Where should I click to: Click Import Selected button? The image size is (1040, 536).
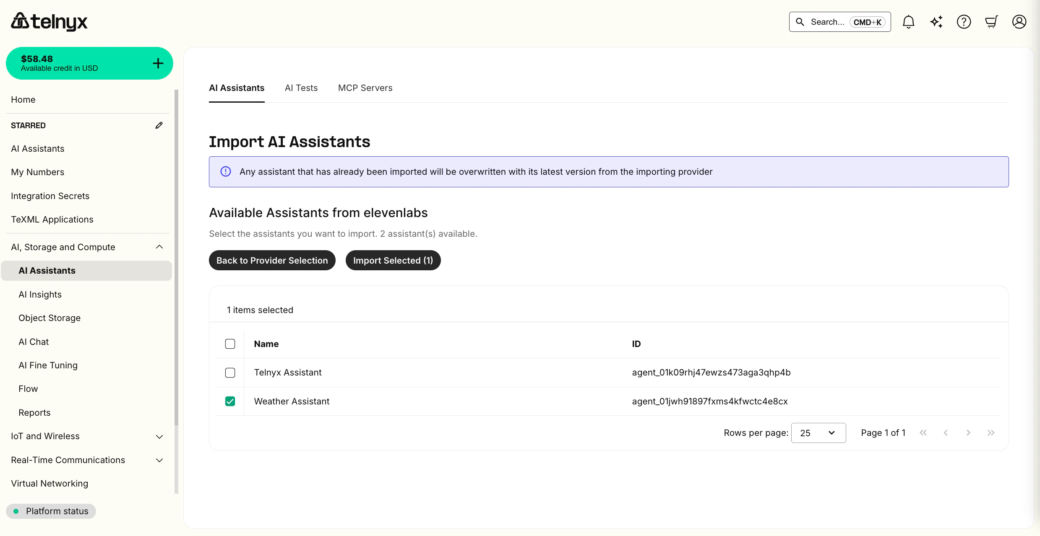[392, 260]
